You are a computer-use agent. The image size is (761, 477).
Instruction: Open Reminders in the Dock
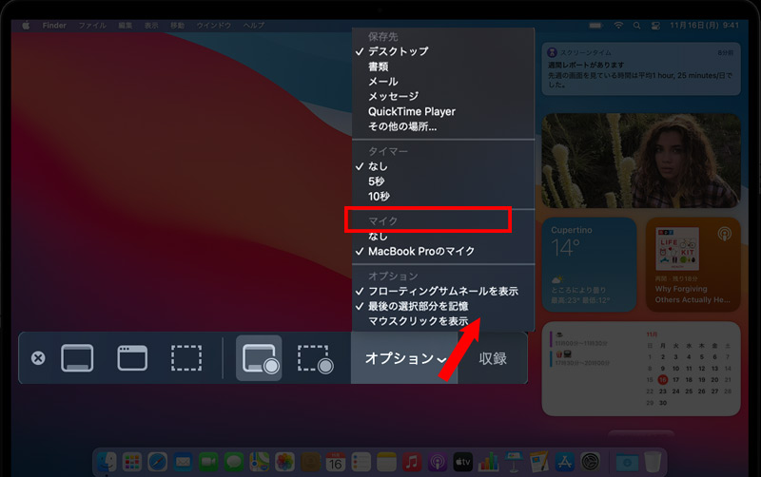coord(361,462)
